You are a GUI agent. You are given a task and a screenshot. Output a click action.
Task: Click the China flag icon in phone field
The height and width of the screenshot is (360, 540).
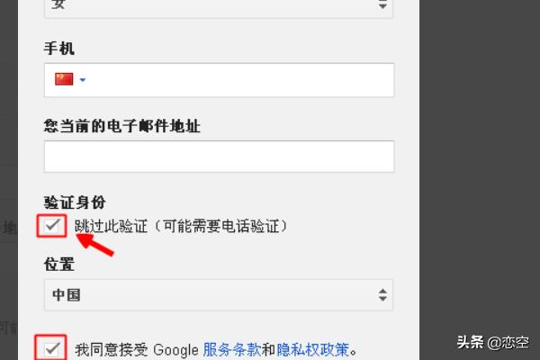pos(64,79)
